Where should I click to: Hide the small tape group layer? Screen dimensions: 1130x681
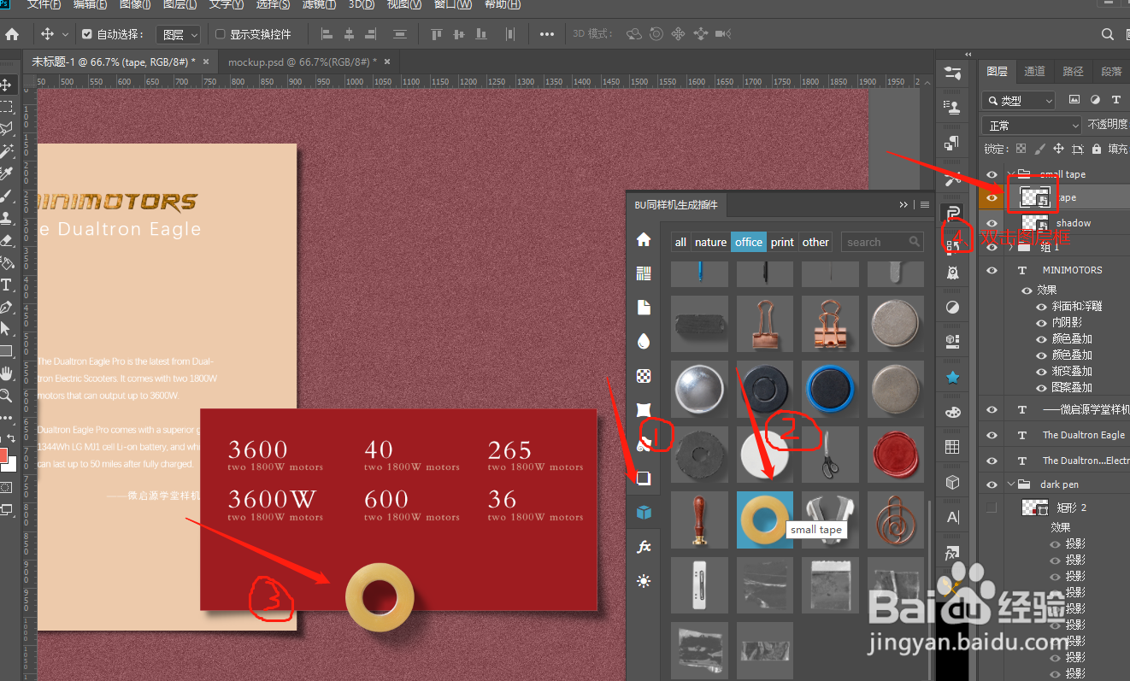pyautogui.click(x=992, y=174)
